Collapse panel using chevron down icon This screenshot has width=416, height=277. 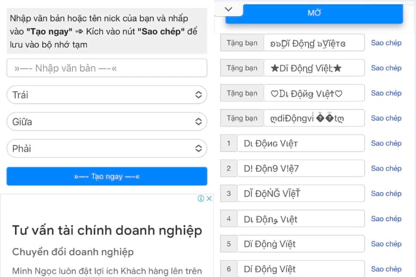coord(228,9)
